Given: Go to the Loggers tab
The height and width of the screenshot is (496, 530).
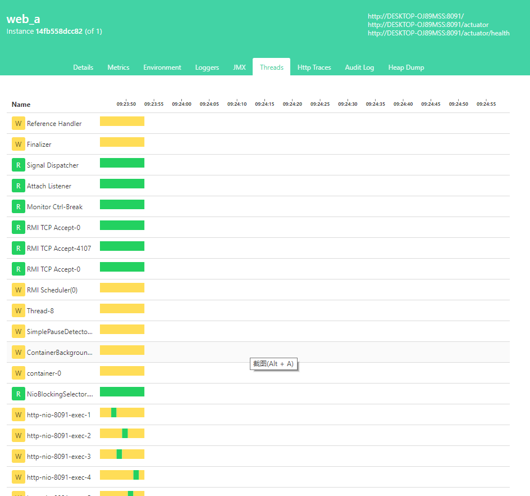Looking at the screenshot, I should 207,67.
